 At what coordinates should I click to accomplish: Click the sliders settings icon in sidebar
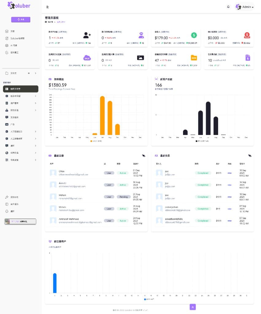(x=7, y=160)
